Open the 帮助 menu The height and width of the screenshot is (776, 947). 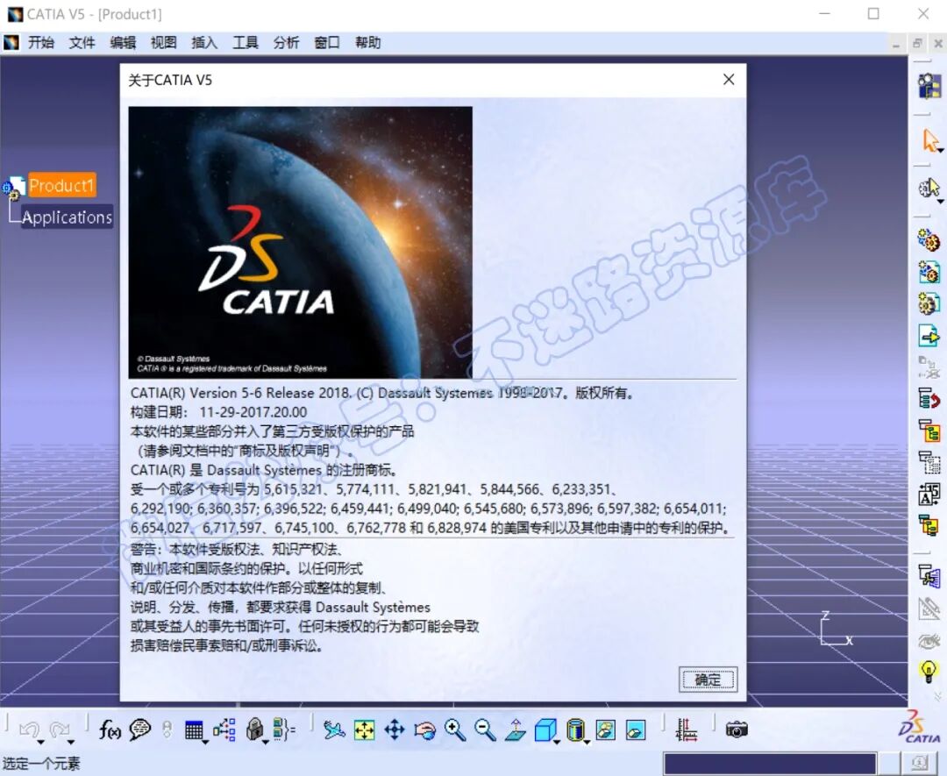[368, 43]
